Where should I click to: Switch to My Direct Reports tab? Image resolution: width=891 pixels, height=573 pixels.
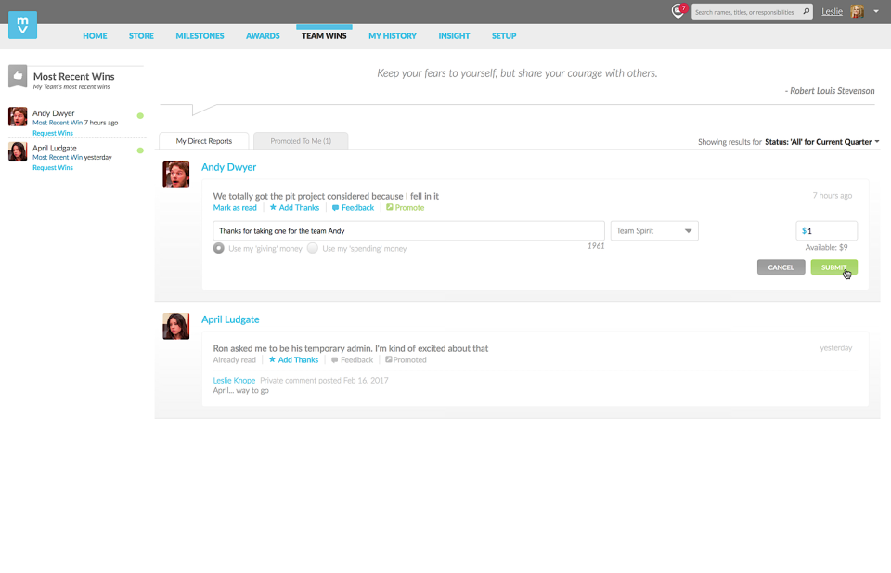[204, 141]
